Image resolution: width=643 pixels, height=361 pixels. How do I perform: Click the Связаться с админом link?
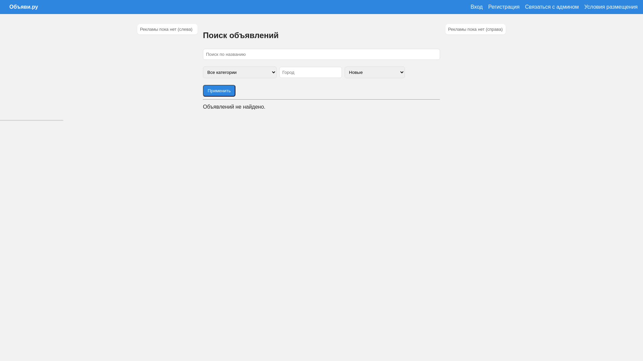point(552,7)
